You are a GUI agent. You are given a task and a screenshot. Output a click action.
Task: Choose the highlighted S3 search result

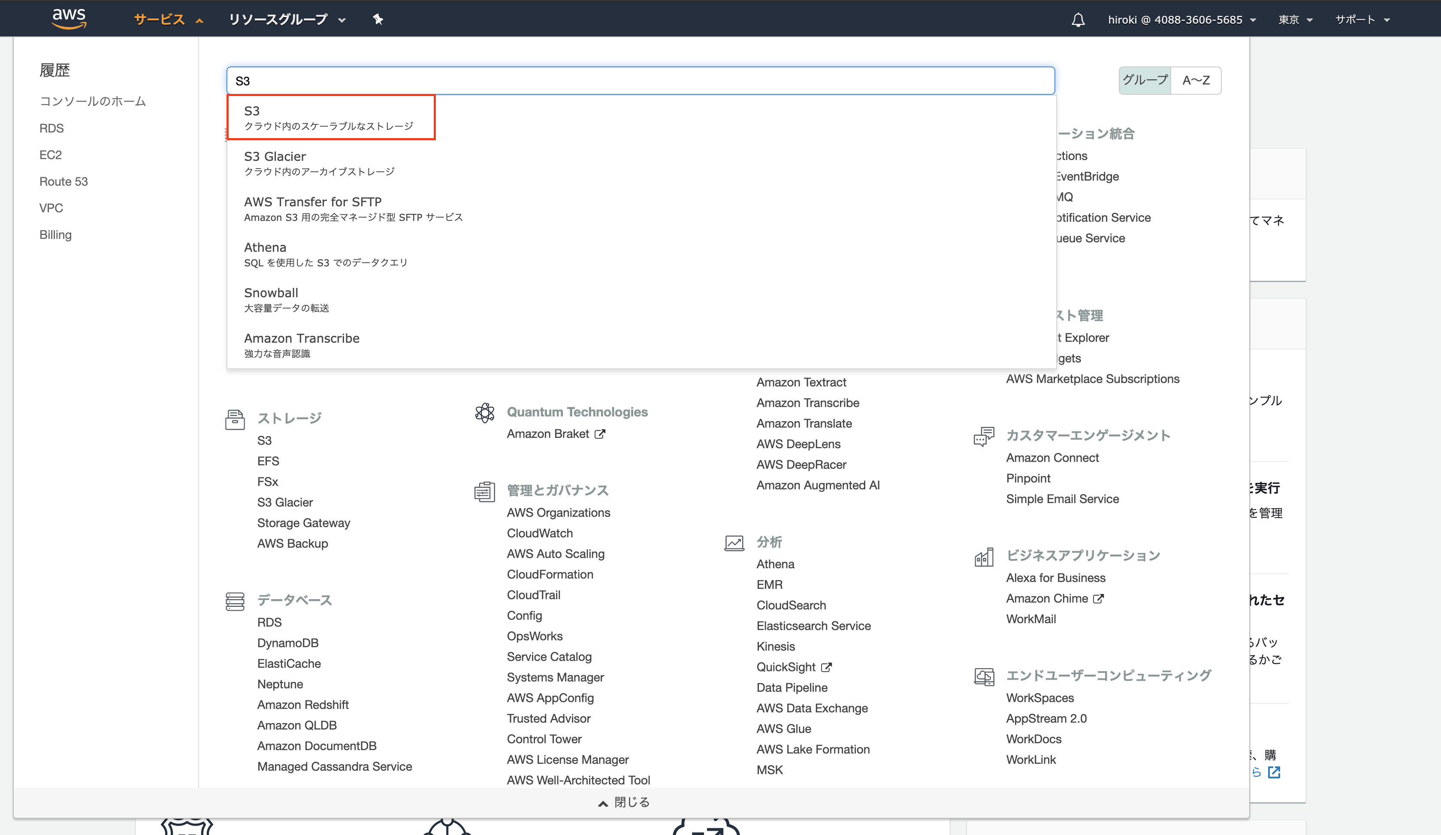[330, 117]
